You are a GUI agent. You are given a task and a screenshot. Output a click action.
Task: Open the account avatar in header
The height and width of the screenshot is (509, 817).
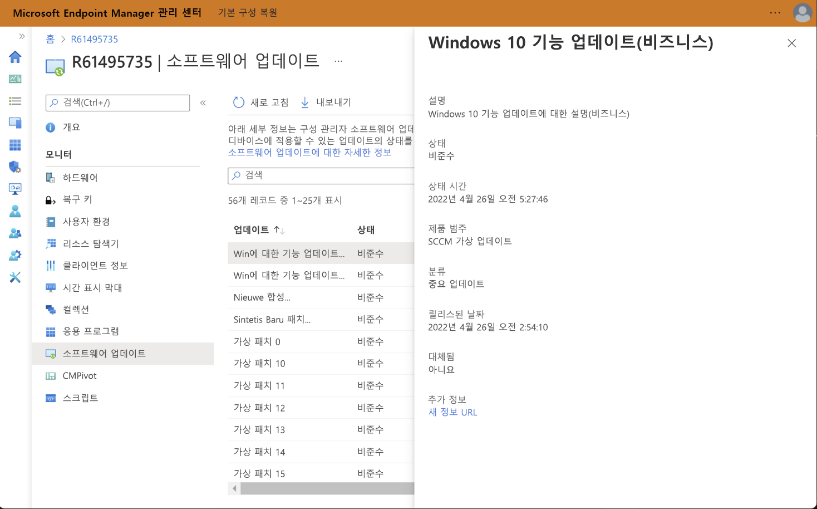pos(803,13)
